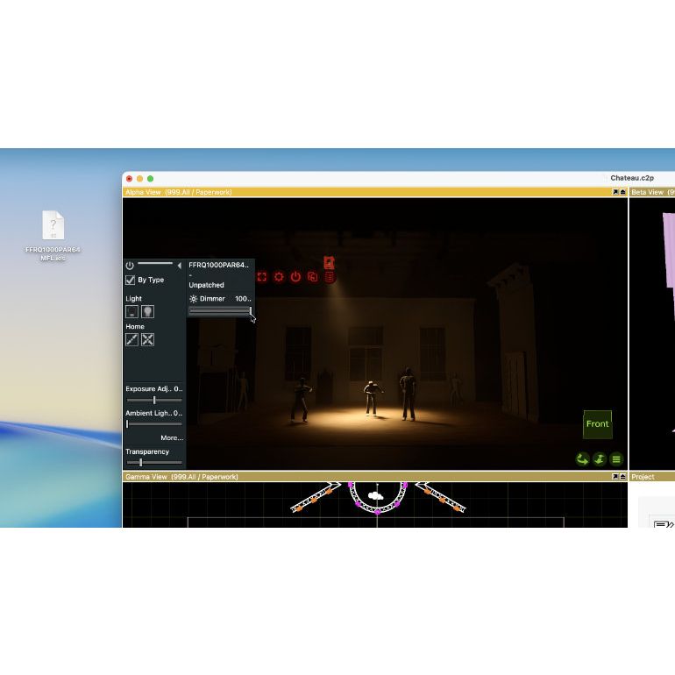Click the green orbit arrows icon

(582, 458)
